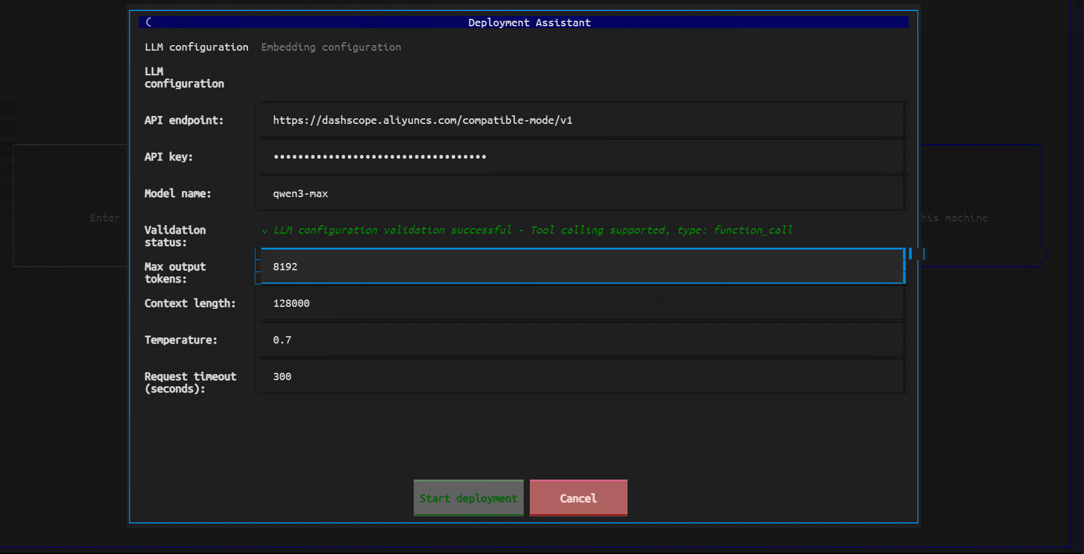The image size is (1084, 554).
Task: Select the Max output tokens field
Action: pyautogui.click(x=582, y=267)
